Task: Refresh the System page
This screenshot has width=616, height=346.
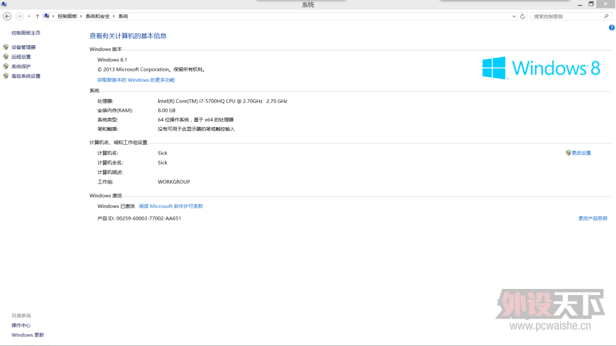Action: tap(523, 16)
